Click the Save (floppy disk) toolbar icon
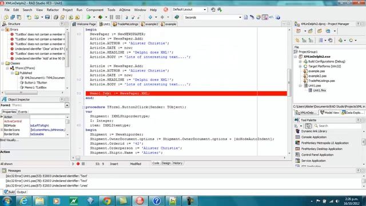This screenshot has width=366, height=206. pos(47,17)
